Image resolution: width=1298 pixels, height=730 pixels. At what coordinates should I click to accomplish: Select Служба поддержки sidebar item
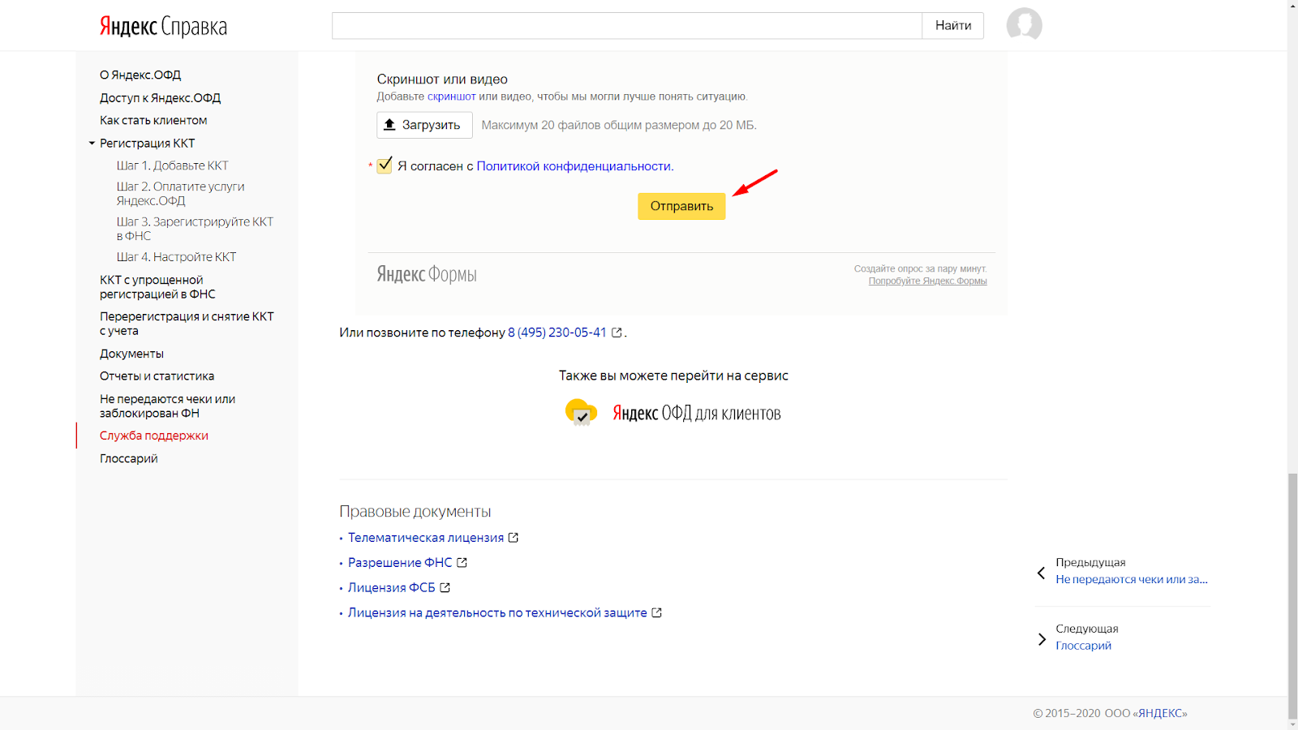[154, 436]
